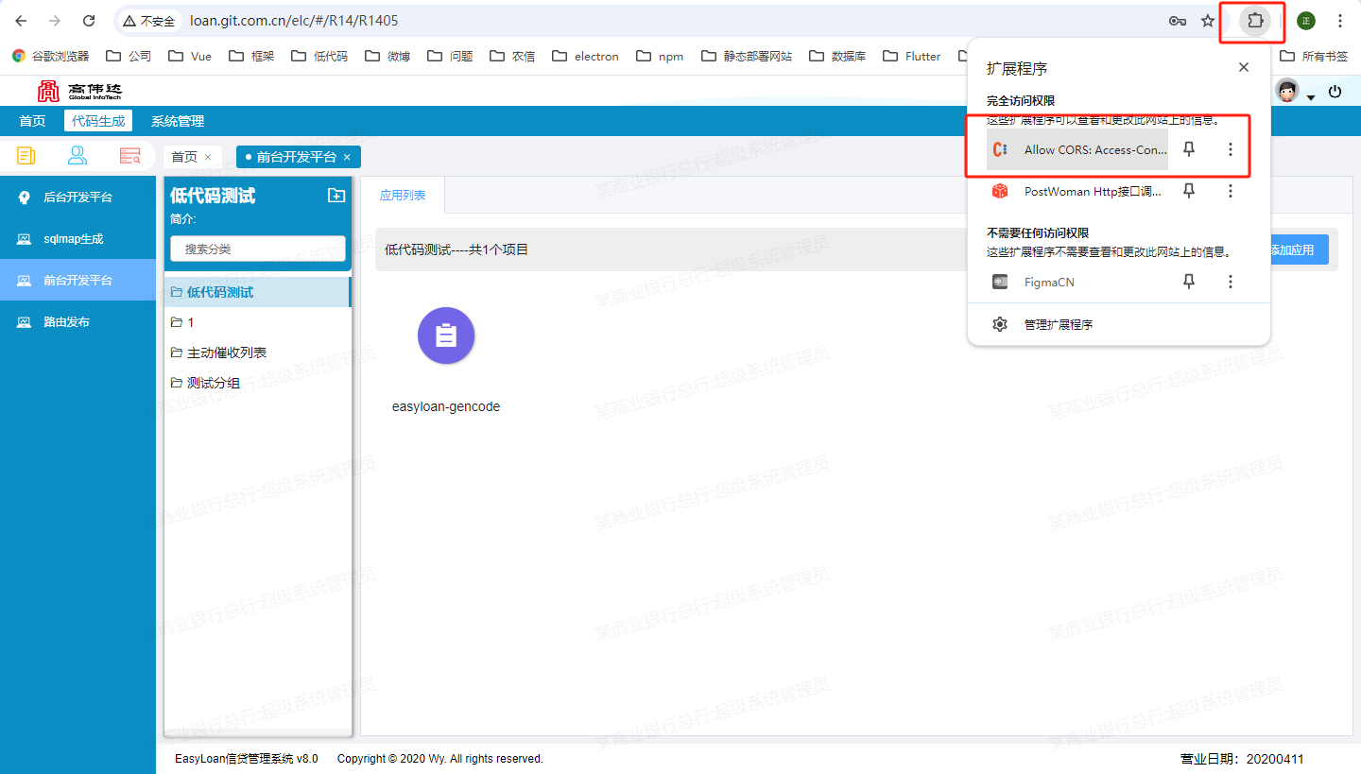This screenshot has height=774, width=1361.
Task: Open more options for PostWoman extension
Action: coord(1230,191)
